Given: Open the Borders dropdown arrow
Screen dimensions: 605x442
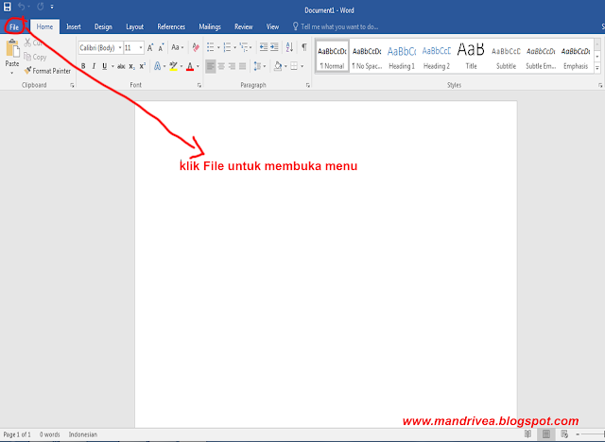Looking at the screenshot, I should pos(302,66).
